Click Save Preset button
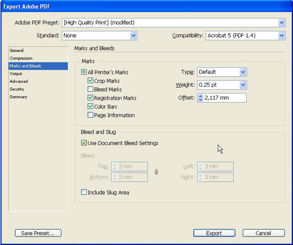This screenshot has height=245, width=293. (x=38, y=233)
